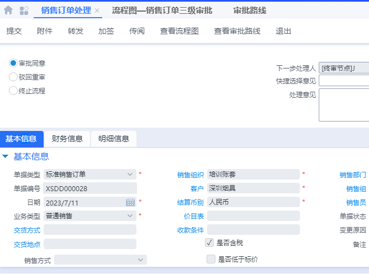Image resolution: width=369 pixels, height=274 pixels.
Task: Click the 提交 button
Action: pos(14,31)
